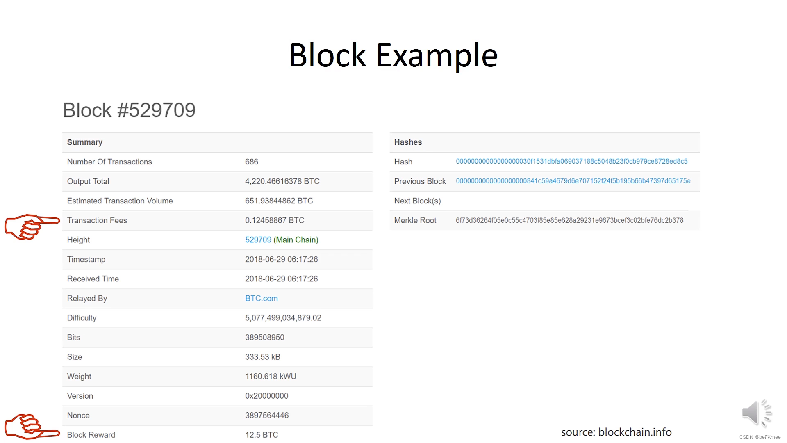Select the Previous Block label

pyautogui.click(x=420, y=181)
